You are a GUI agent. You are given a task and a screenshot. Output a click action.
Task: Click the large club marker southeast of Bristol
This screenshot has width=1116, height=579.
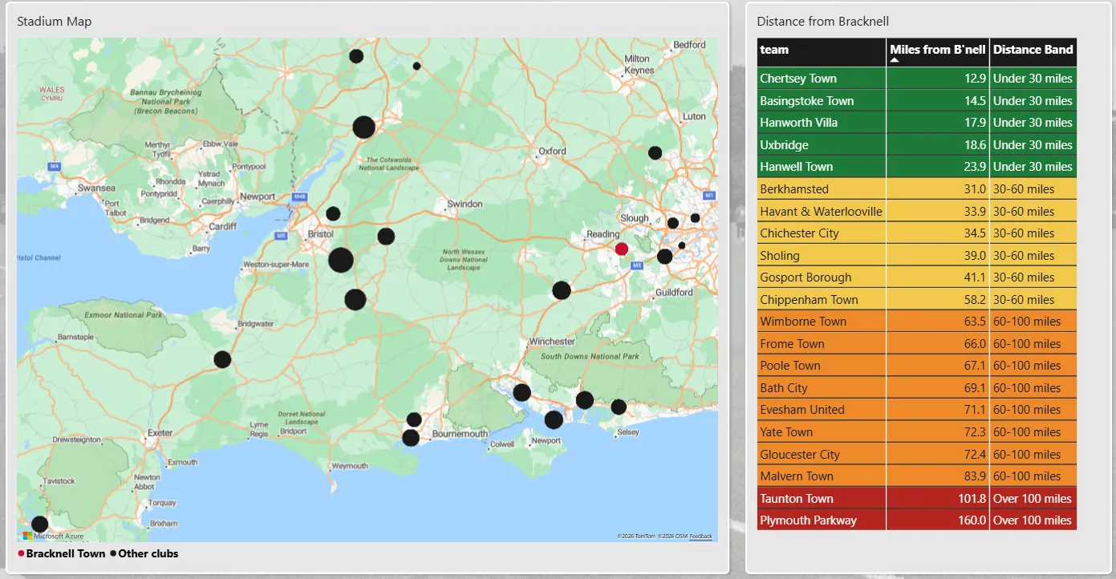(x=341, y=260)
